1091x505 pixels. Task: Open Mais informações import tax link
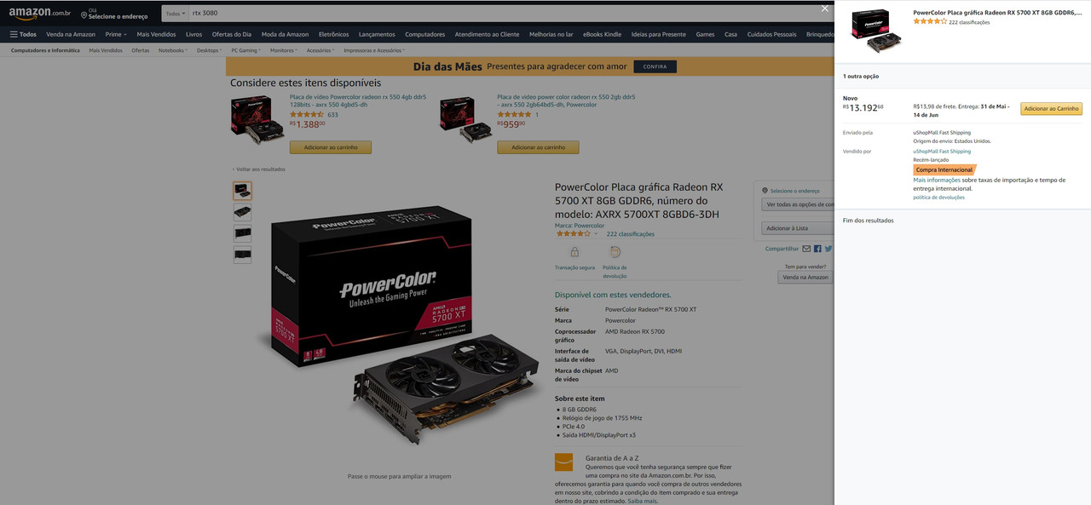click(937, 181)
